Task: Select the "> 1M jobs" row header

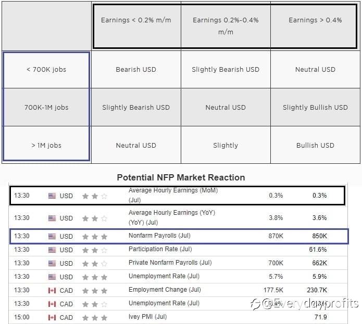Action: (x=46, y=146)
